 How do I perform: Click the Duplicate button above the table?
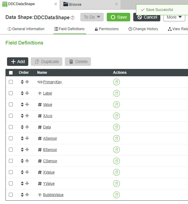pos(47,62)
